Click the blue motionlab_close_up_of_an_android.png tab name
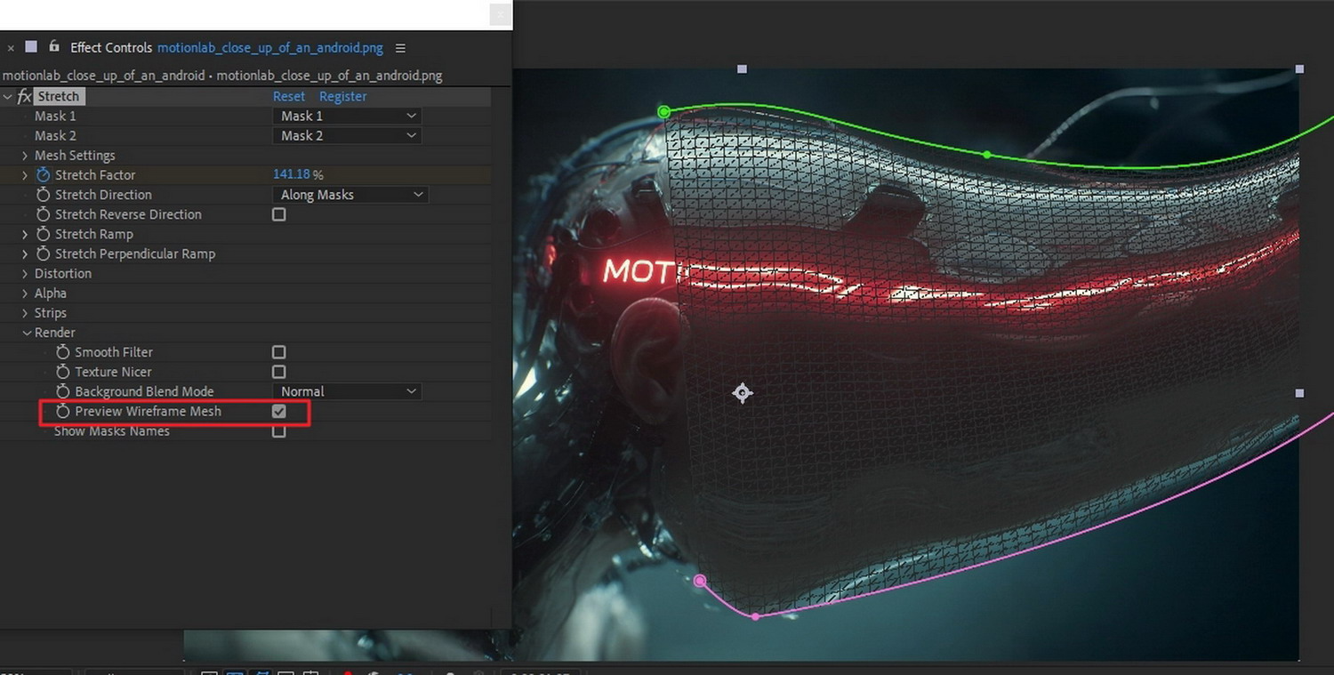1334x675 pixels. (x=270, y=48)
